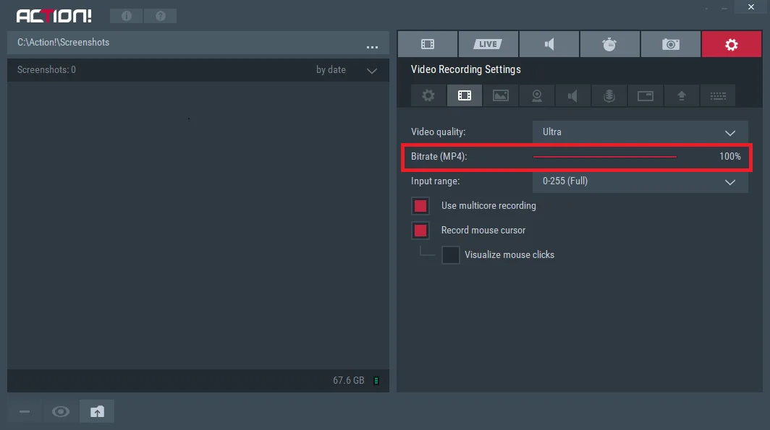Toggle Record mouse cursor checkbox
The height and width of the screenshot is (430, 770).
[x=420, y=231]
